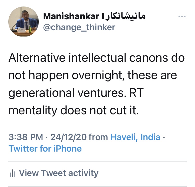The width and height of the screenshot is (195, 187).
Task: Open the Haveli, India location link
Action: click(x=135, y=137)
